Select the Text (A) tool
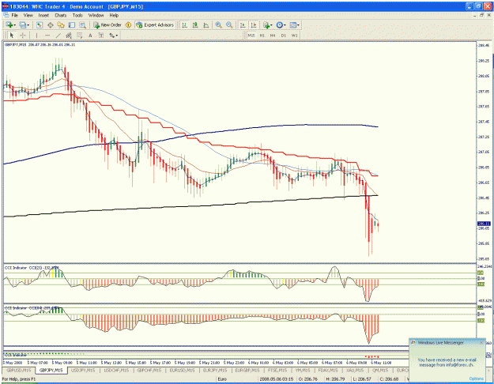Image resolution: width=494 pixels, height=384 pixels. pos(90,36)
